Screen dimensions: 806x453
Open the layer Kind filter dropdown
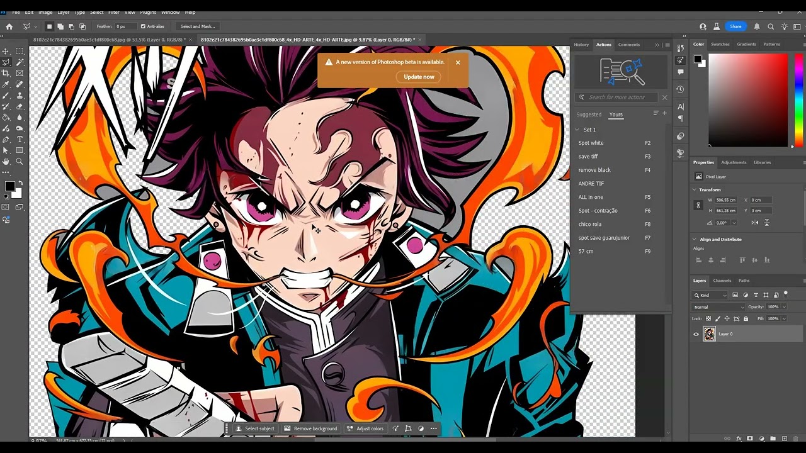pyautogui.click(x=710, y=295)
